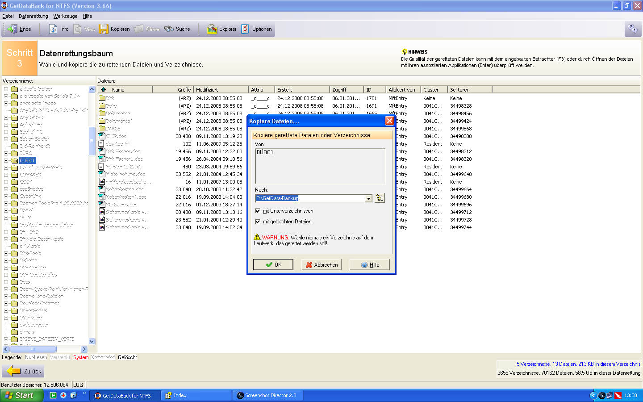This screenshot has width=643, height=402.
Task: Click the IMAGE folder icon in file list
Action: pos(102,129)
